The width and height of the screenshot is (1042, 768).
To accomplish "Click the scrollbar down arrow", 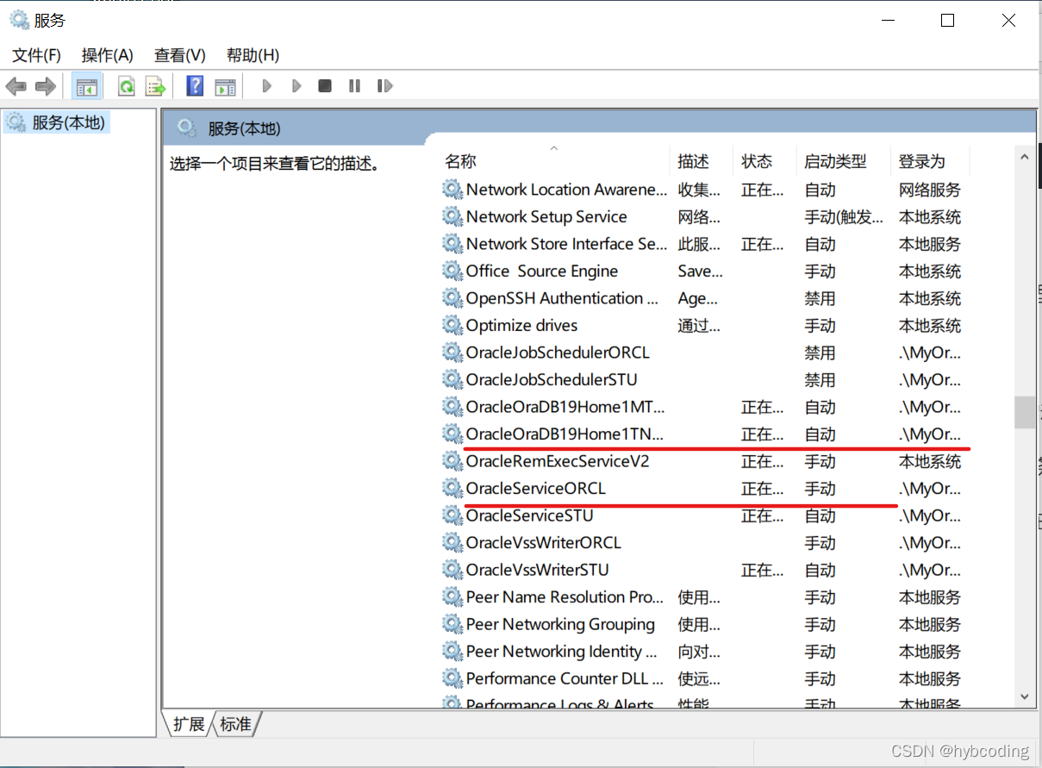I will 1025,696.
